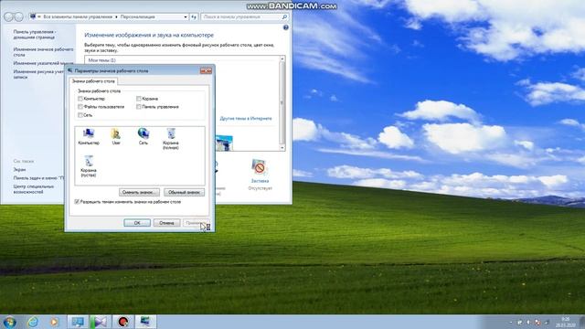Select the Компьютер icon in the icon list

pyautogui.click(x=89, y=136)
